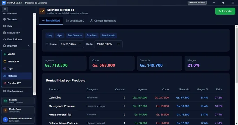The width and height of the screenshot is (238, 125).
Task: Open Tesorería in the sidebar
Action: (12, 19)
